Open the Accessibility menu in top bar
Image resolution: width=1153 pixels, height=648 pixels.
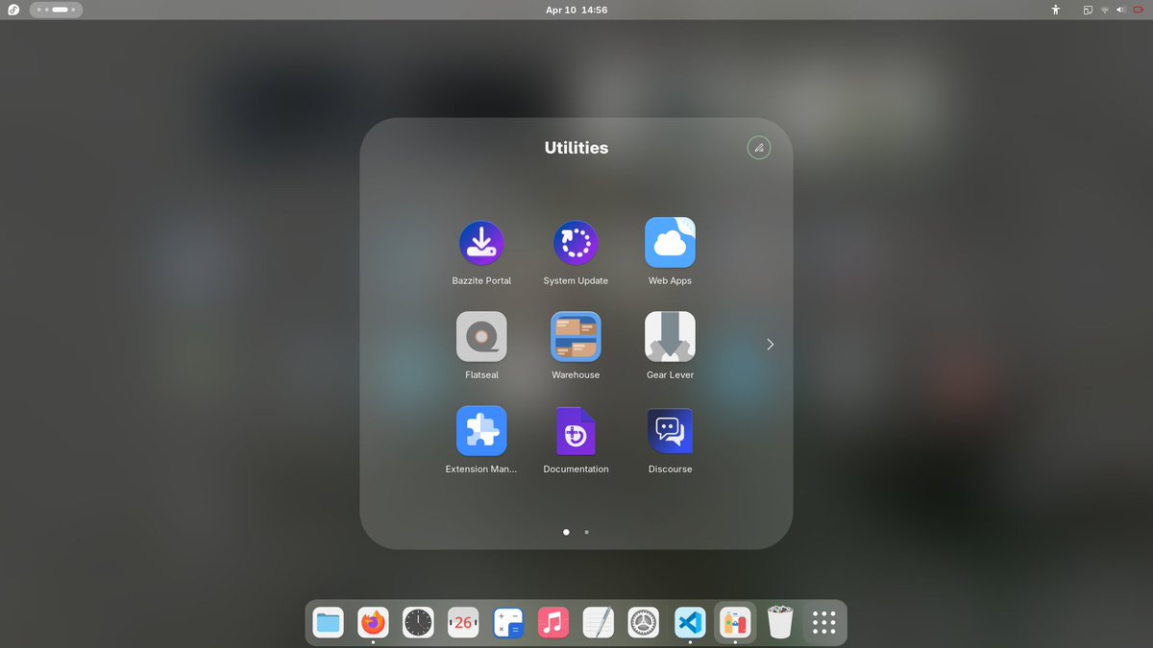(1055, 10)
